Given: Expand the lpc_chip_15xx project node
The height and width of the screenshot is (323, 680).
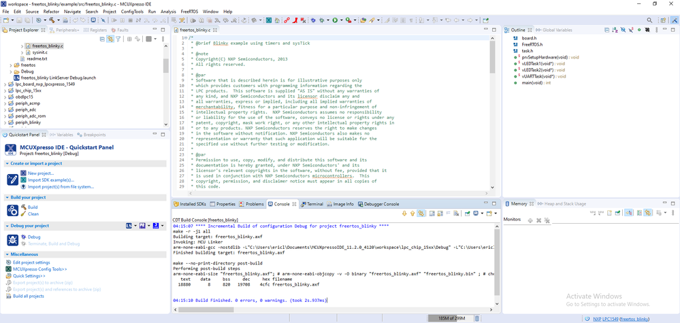Looking at the screenshot, I should 4,90.
